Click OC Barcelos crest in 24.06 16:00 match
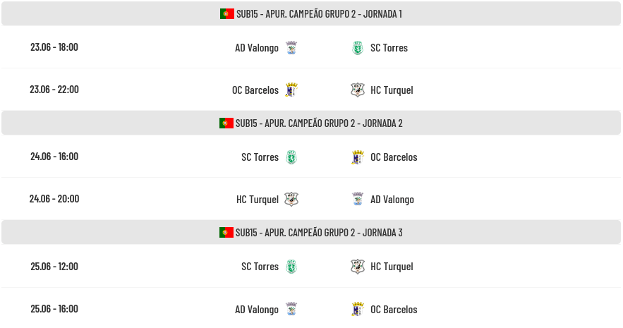Image resolution: width=623 pixels, height=328 pixels. pos(358,157)
